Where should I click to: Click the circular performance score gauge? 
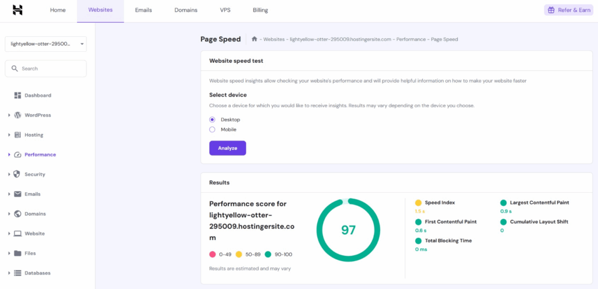point(348,230)
